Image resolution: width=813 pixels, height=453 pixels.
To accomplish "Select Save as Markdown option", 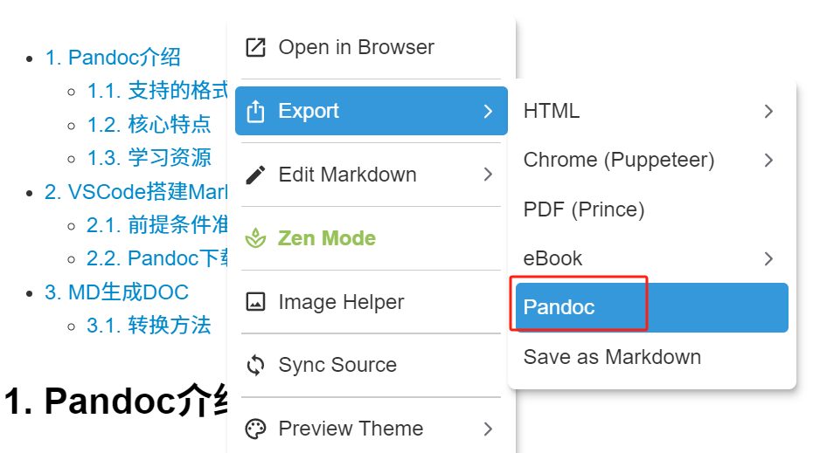I will (x=612, y=357).
